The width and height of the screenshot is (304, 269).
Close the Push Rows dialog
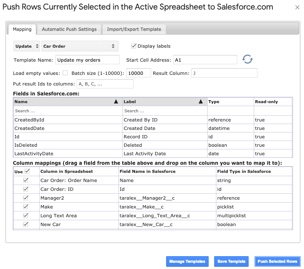tap(297, 8)
